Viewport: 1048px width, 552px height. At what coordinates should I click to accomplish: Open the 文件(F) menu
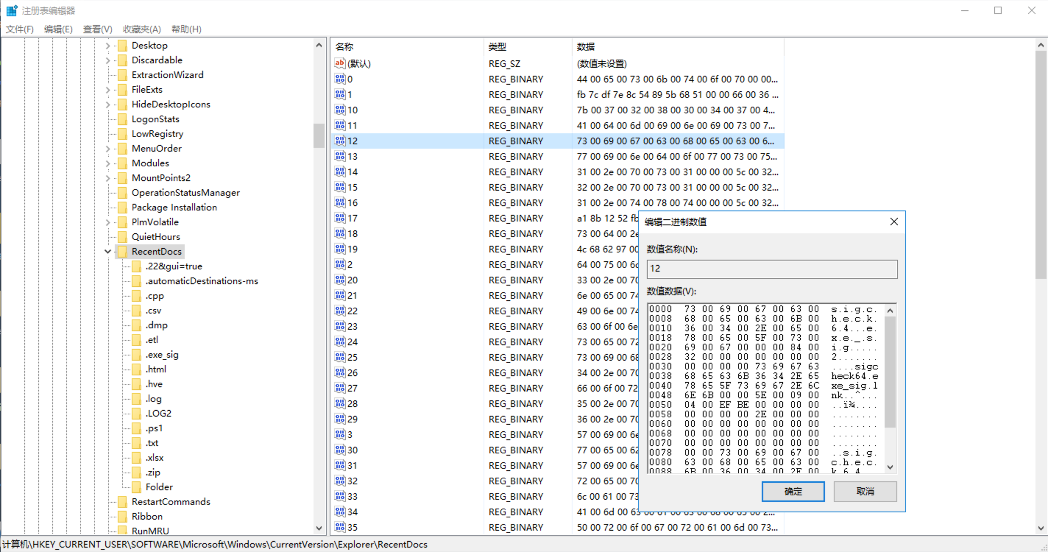[20, 29]
